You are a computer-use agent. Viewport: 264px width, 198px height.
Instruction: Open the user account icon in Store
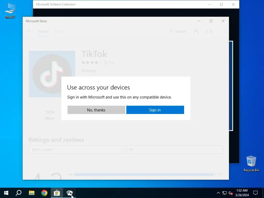(196, 31)
